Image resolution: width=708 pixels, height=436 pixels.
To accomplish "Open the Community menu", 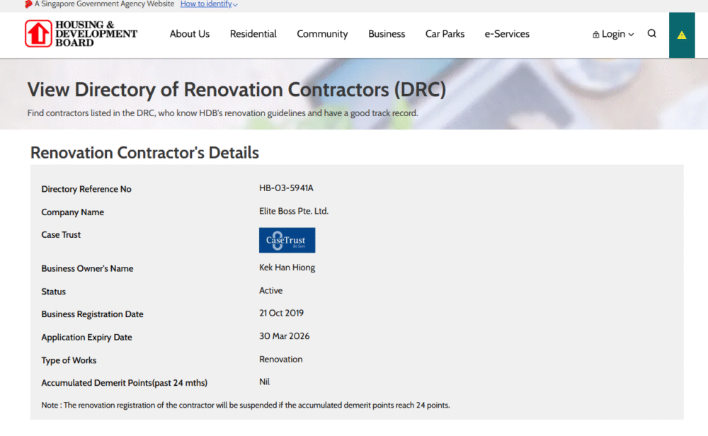I will click(x=322, y=34).
